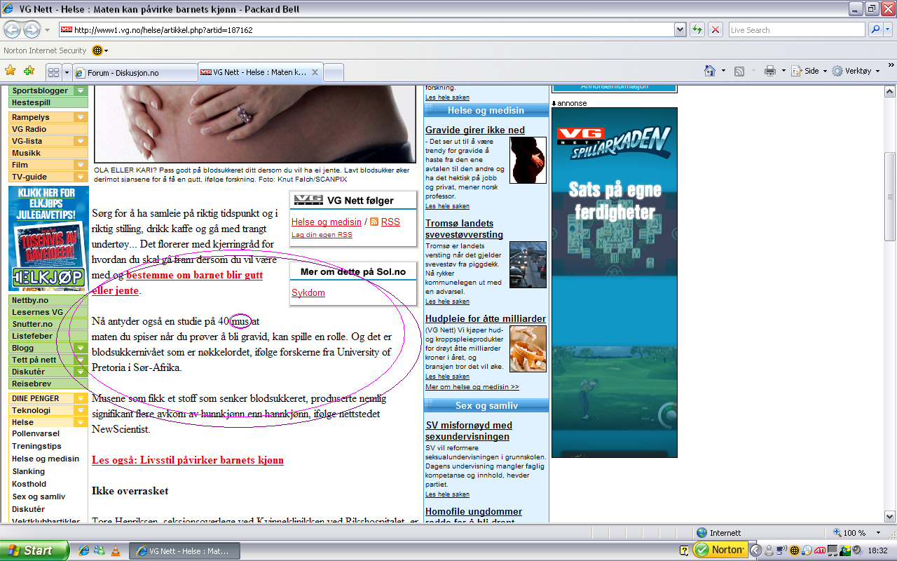Screen dimensions: 897x561
Task: Click 'Mer om helse og medisin >>'
Action: tap(472, 386)
